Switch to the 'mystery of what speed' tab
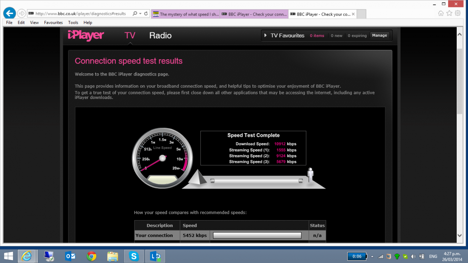 pos(185,14)
